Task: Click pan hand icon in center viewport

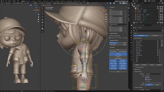Action: point(106,17)
